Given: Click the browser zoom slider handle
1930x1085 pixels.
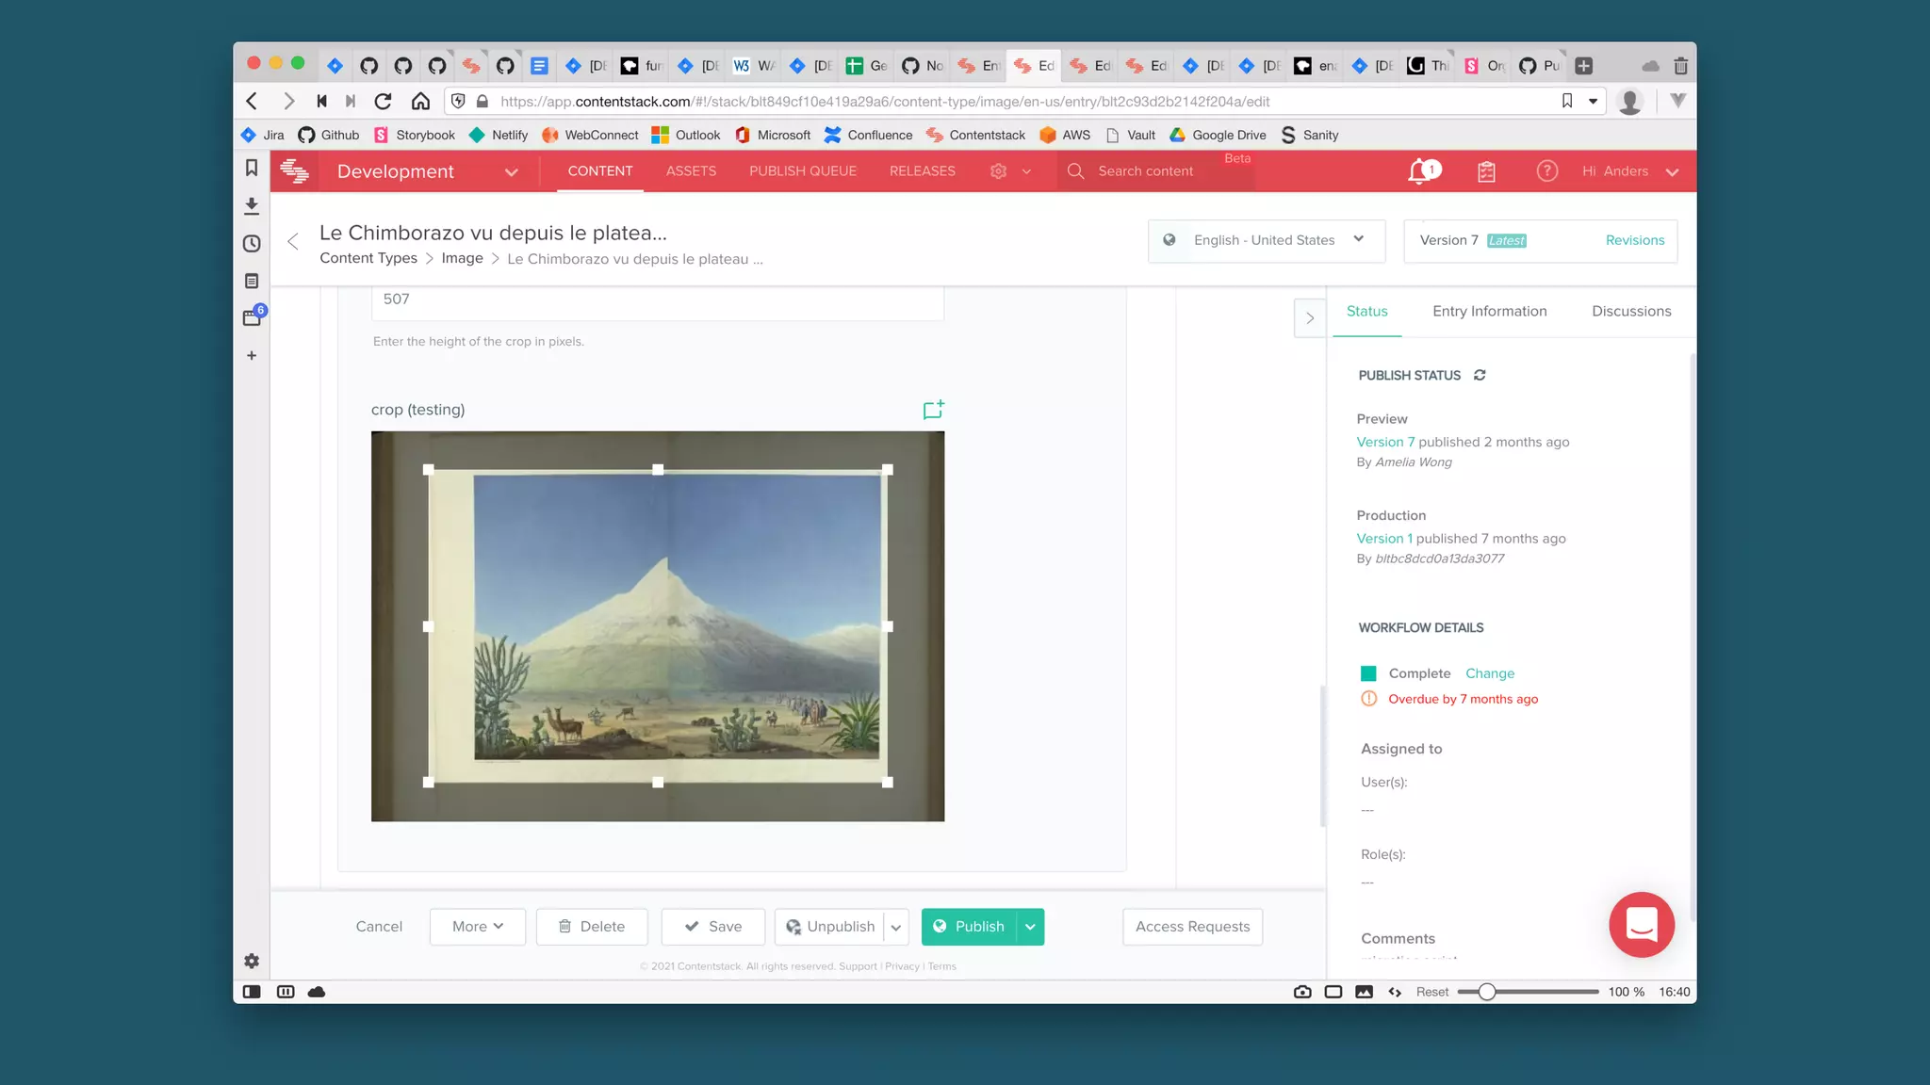Looking at the screenshot, I should click(1486, 992).
